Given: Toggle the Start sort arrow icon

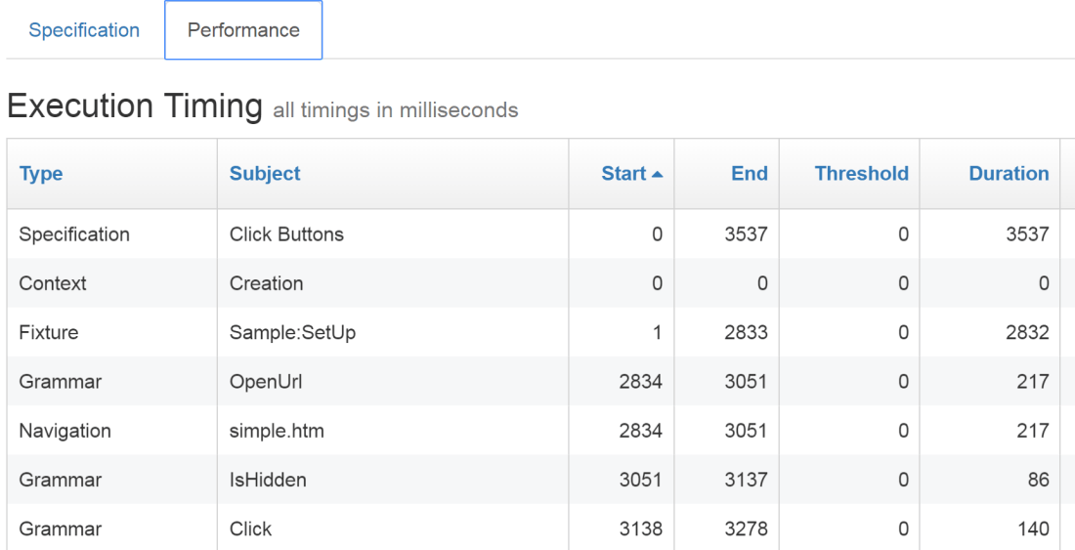Looking at the screenshot, I should tap(657, 174).
